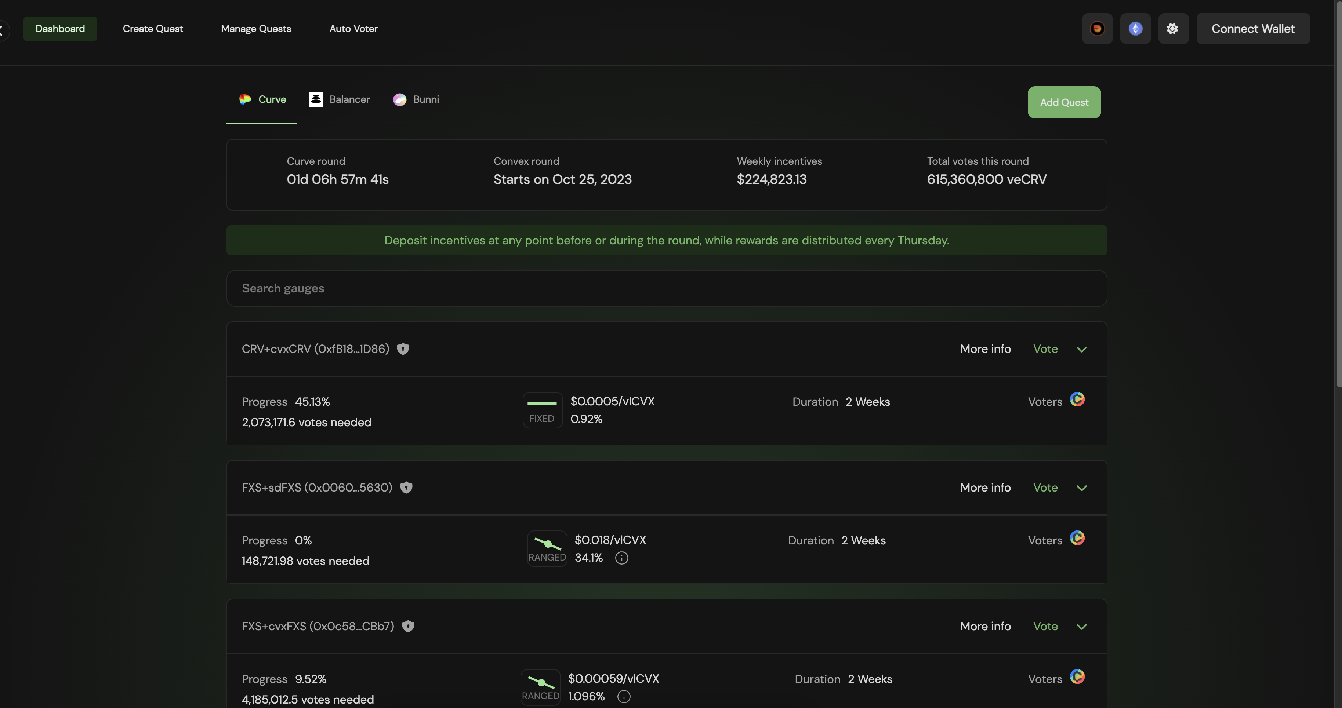The image size is (1342, 708).
Task: Click the $0.018/vlCVX reward value
Action: tap(610, 540)
